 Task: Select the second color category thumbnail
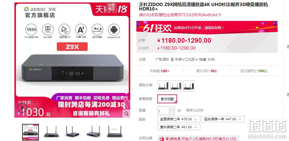176,86
